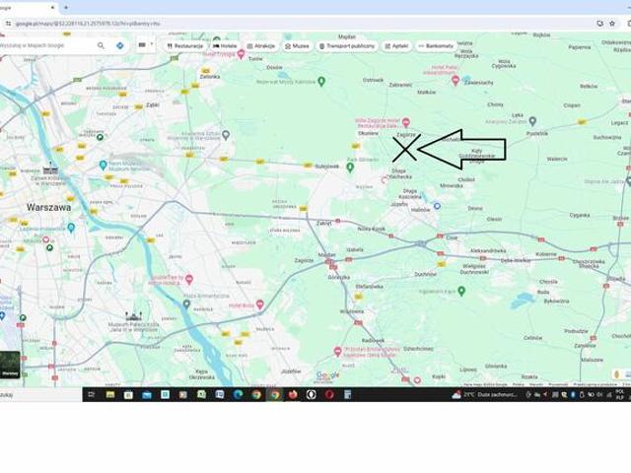This screenshot has width=631, height=473.
Task: Click the Bykowizna label
Action: pos(556,301)
